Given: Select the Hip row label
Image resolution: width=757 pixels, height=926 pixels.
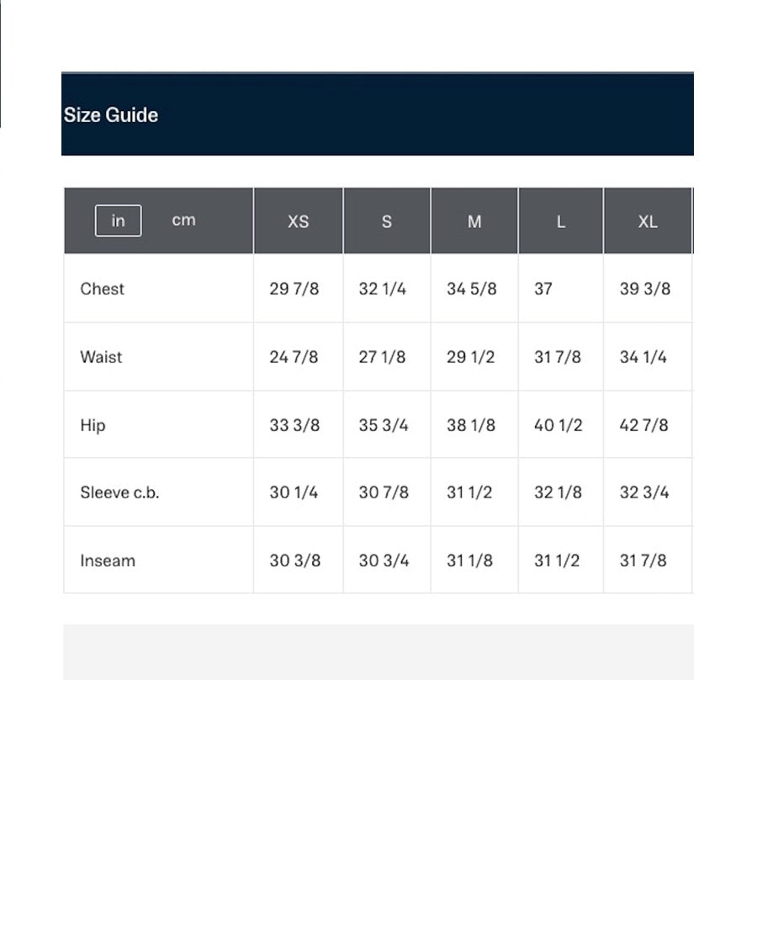Looking at the screenshot, I should (x=93, y=425).
